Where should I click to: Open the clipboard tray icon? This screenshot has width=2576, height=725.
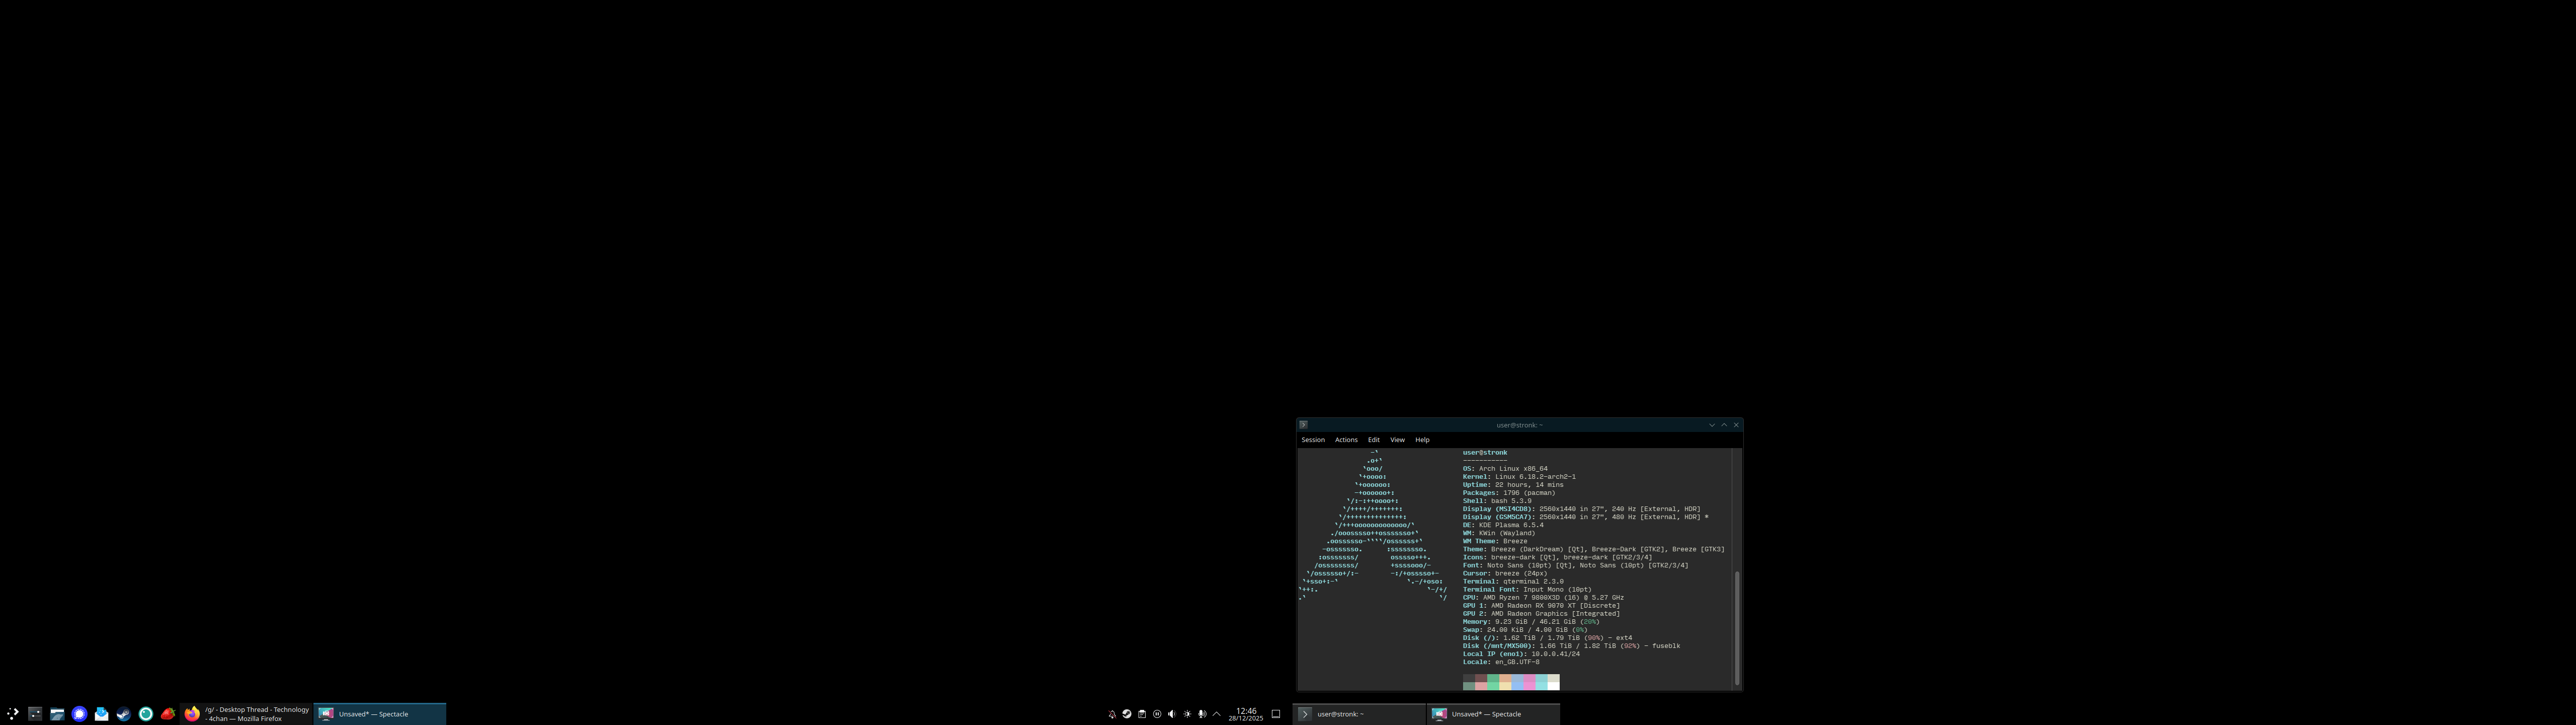(x=1142, y=714)
